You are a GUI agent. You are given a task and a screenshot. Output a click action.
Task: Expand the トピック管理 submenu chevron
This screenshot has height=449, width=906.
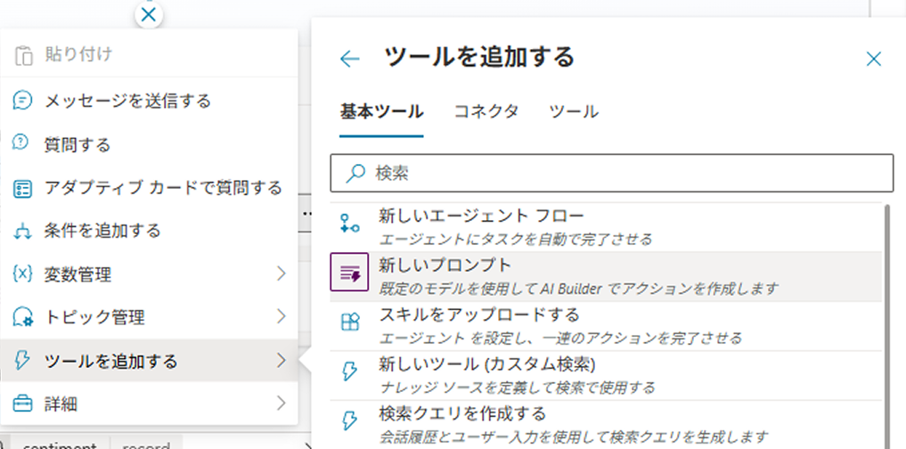281,316
